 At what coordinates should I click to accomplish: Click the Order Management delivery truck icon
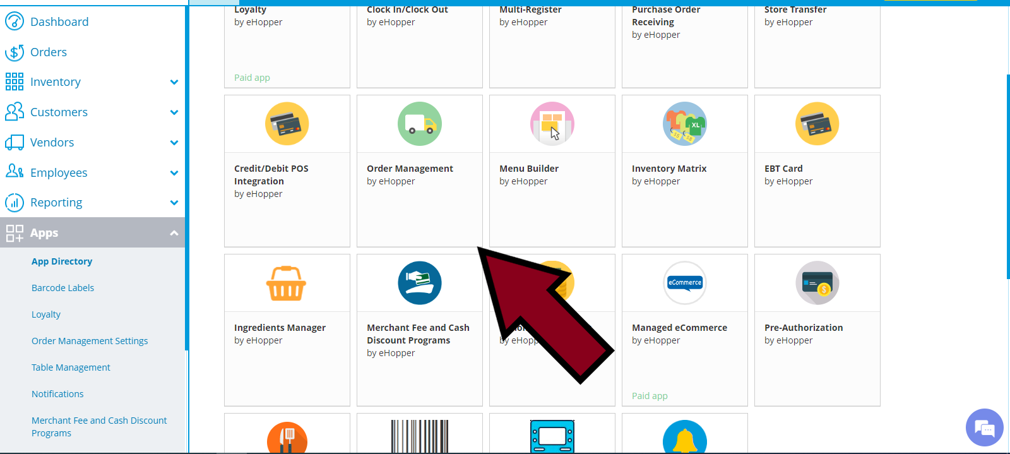(420, 124)
